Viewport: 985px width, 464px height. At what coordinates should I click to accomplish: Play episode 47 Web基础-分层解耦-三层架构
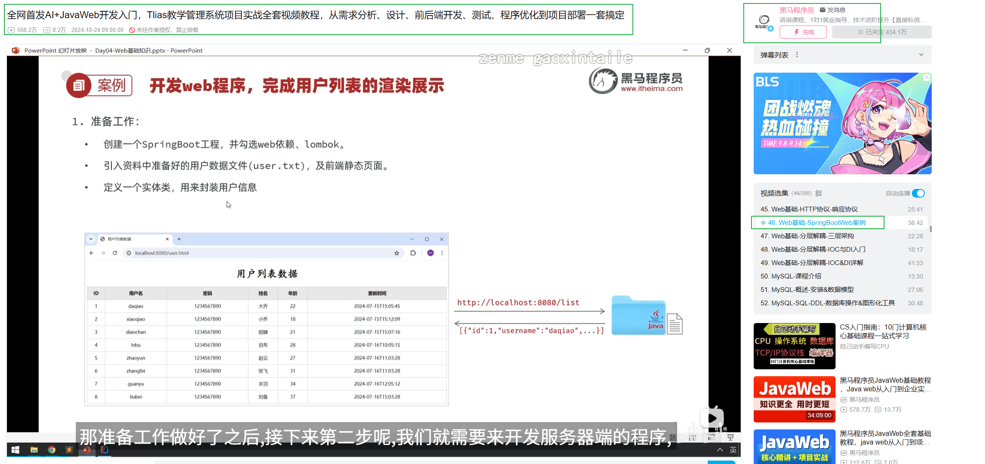click(842, 236)
